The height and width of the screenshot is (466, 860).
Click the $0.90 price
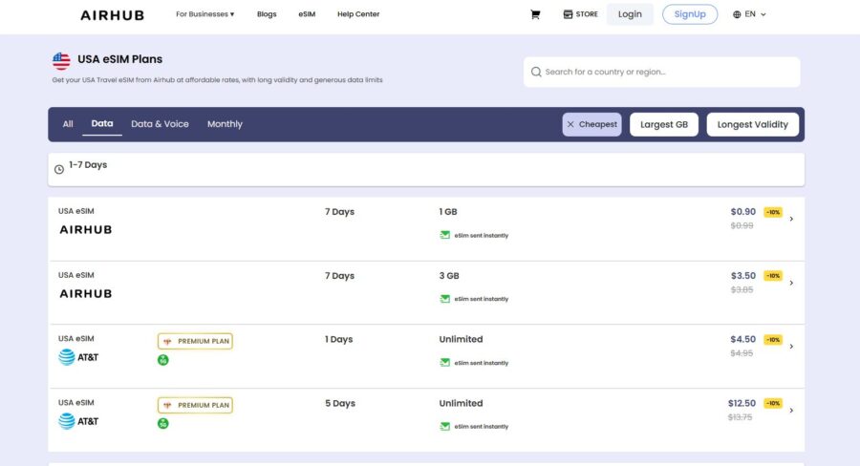pyautogui.click(x=742, y=212)
